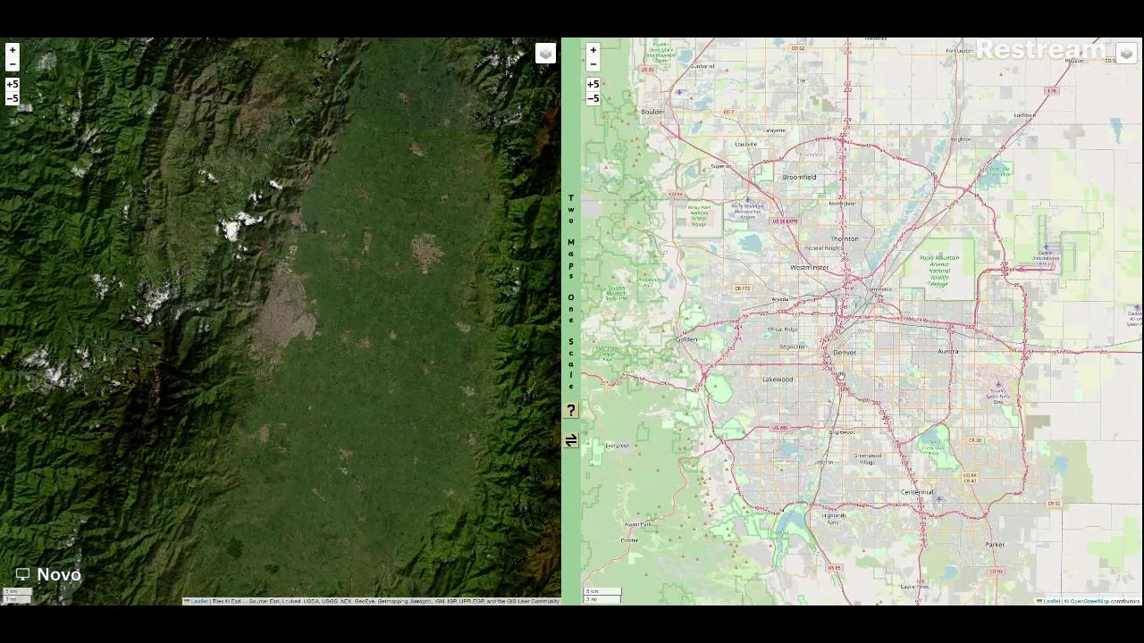The image size is (1144, 643).
Task: Click the Centennial city label
Action: (x=917, y=492)
